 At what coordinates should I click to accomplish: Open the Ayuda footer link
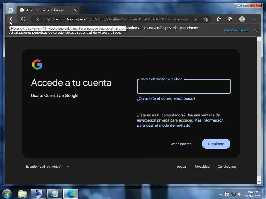coord(182,167)
